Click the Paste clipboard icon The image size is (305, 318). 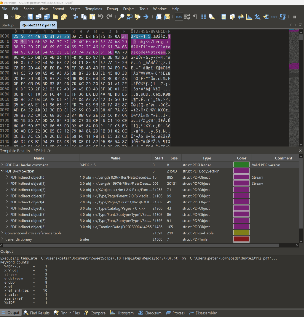point(93,17)
